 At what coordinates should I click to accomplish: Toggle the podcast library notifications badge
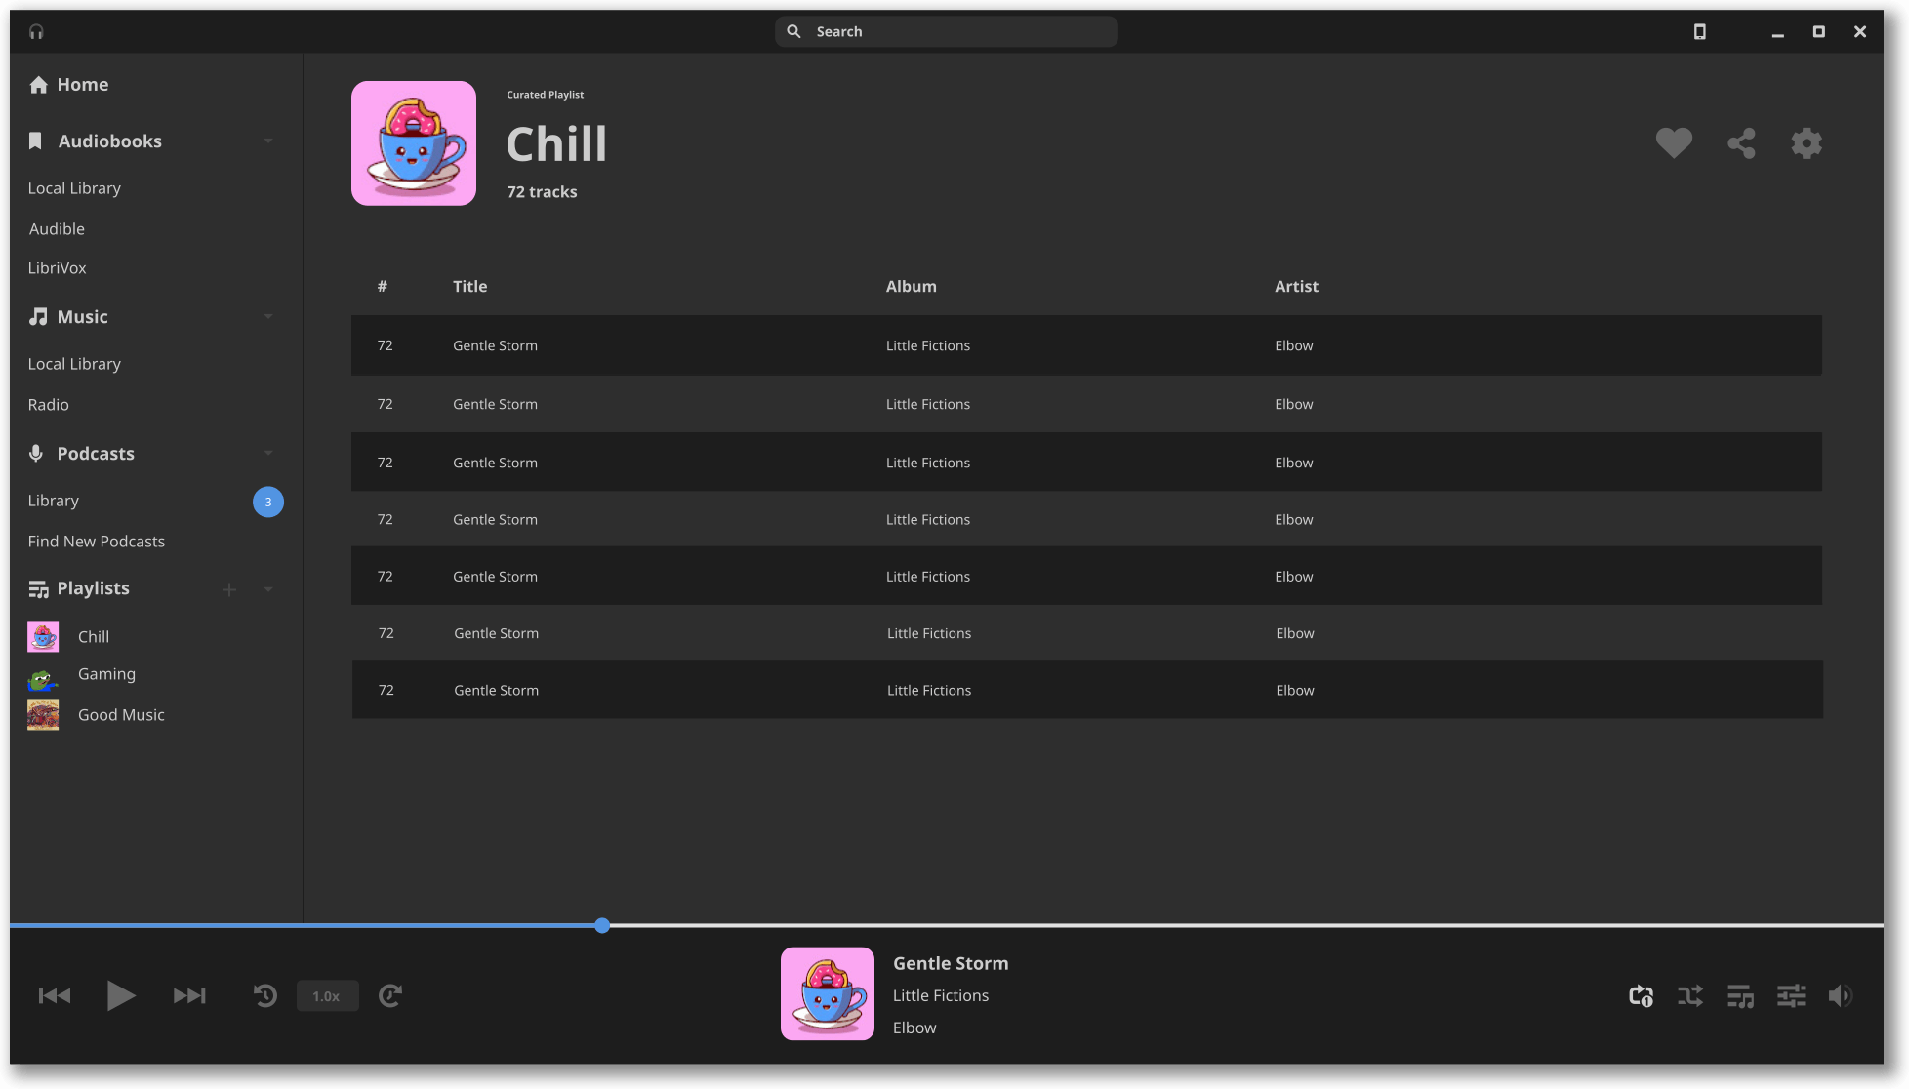[267, 502]
